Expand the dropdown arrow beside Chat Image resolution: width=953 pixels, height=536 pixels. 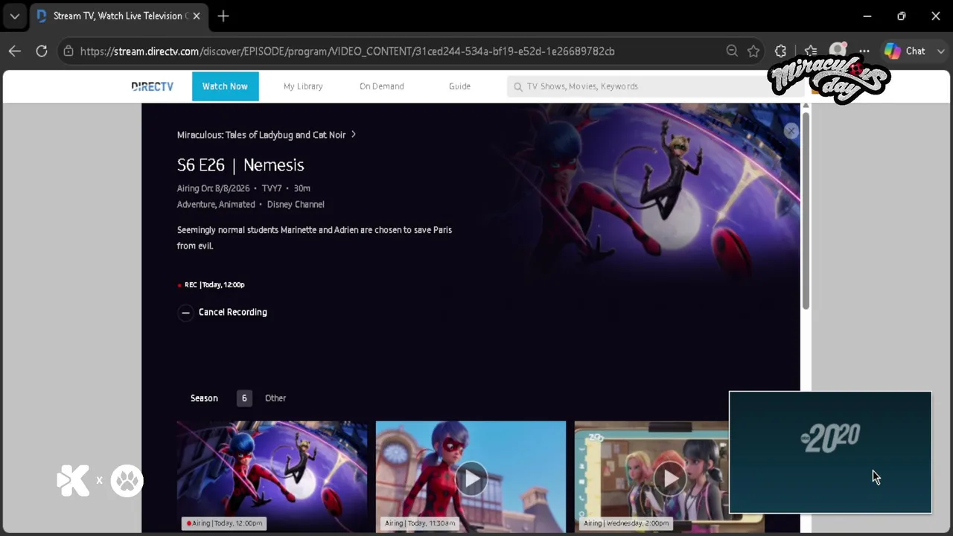(x=940, y=51)
